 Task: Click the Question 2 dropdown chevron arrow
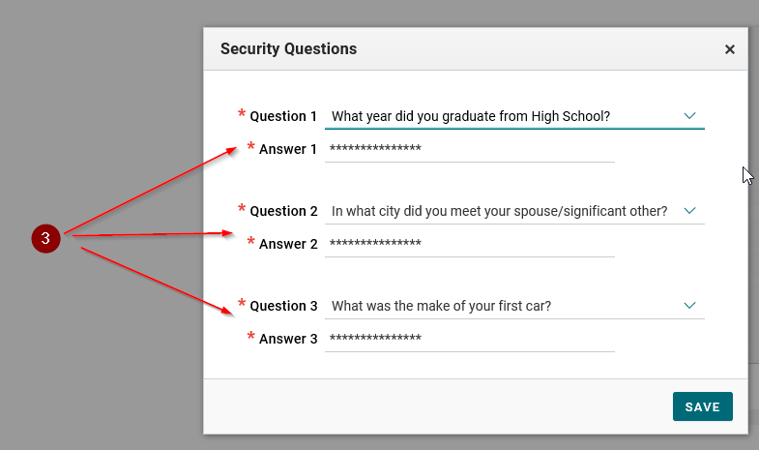(x=689, y=211)
